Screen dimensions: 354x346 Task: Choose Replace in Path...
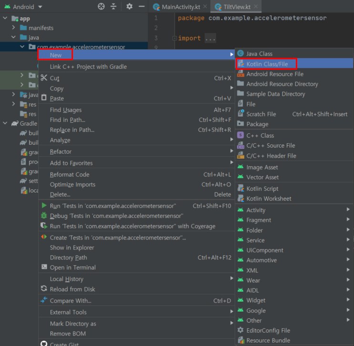click(136, 130)
